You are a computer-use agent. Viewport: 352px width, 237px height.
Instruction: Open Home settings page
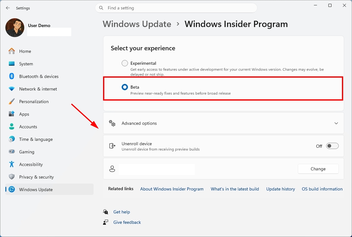[x=49, y=51]
